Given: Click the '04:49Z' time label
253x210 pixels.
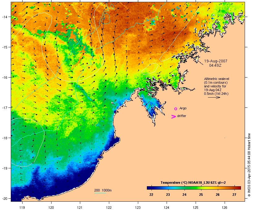Looking at the screenshot, I should [x=215, y=65].
